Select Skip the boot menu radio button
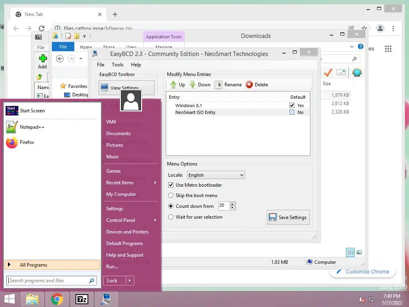409x307 pixels. pyautogui.click(x=171, y=195)
